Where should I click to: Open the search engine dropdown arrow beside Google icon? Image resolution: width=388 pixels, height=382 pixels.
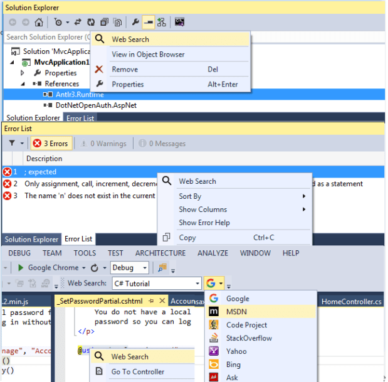(221, 284)
